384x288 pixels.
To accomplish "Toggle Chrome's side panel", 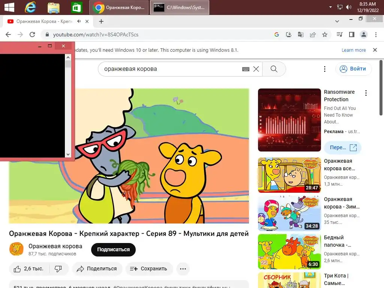I will (x=352, y=34).
